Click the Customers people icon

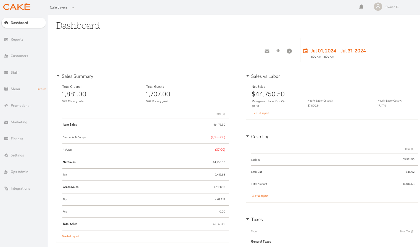(6, 56)
